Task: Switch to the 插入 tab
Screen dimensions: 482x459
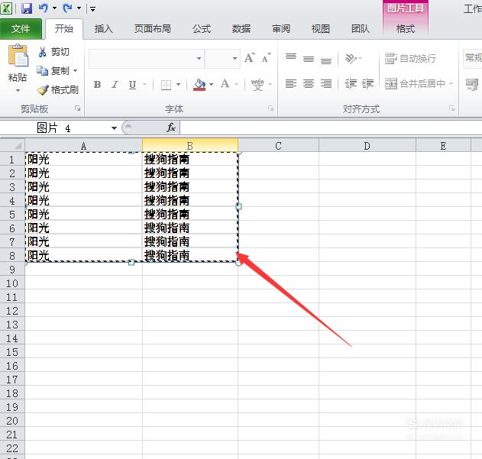Action: 104,29
